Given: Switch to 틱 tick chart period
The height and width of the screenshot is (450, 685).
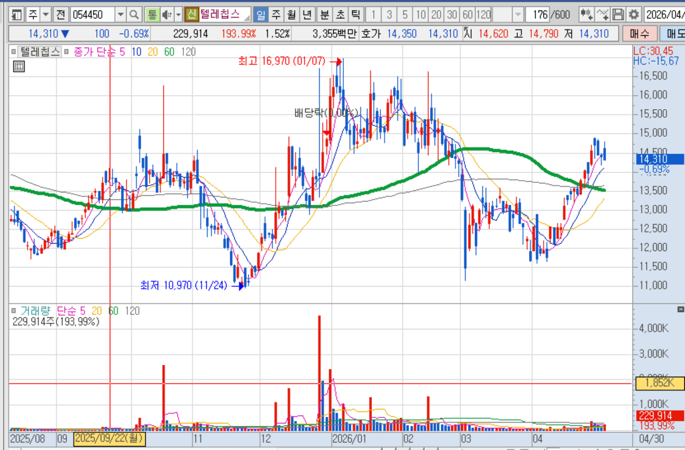Looking at the screenshot, I should (356, 15).
